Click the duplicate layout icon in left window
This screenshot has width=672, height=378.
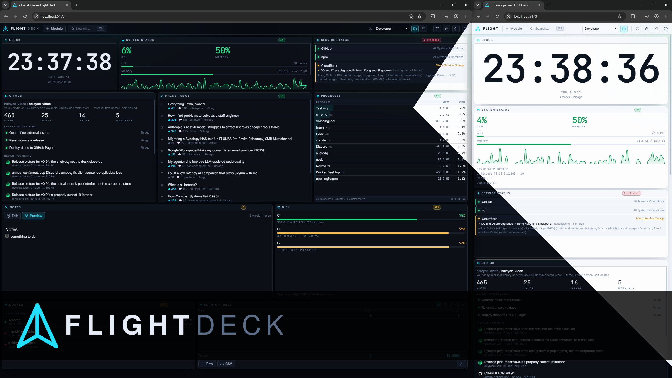coord(424,29)
